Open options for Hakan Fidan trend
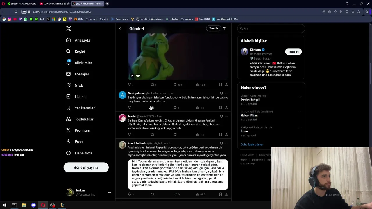 point(300,112)
